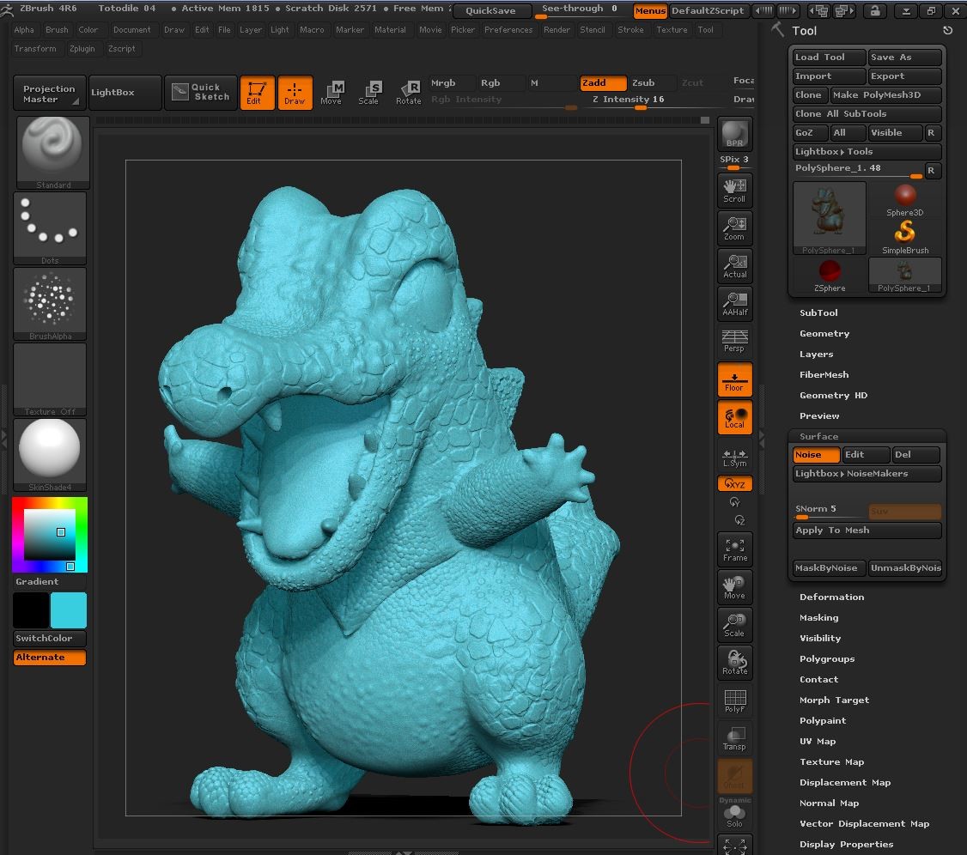The height and width of the screenshot is (855, 967).
Task: Select the Edit mode button
Action: click(257, 93)
